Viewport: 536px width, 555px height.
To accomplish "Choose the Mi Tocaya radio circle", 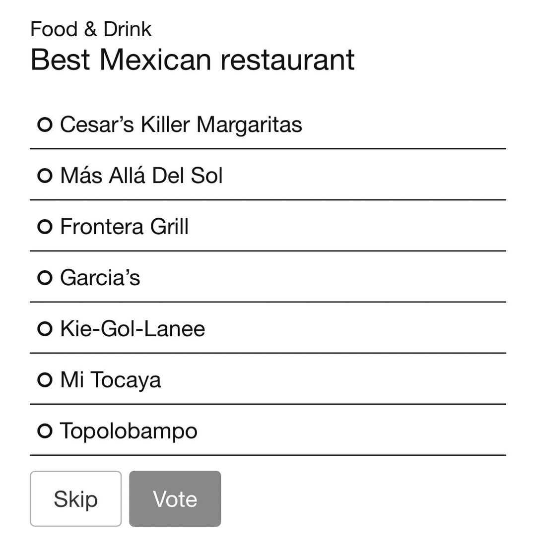I will [x=45, y=380].
